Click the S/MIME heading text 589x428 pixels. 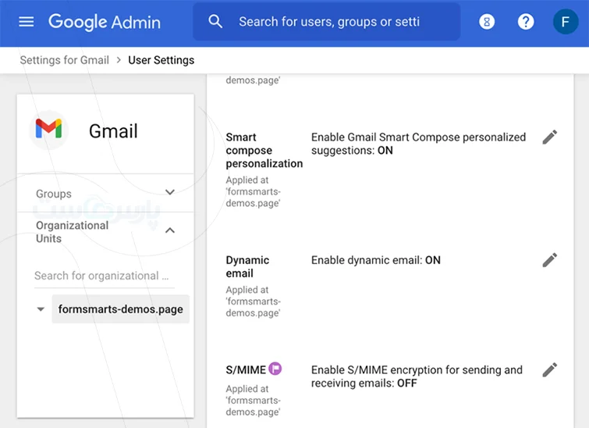point(246,370)
